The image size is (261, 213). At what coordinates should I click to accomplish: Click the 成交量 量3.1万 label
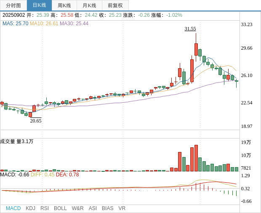coord(17,141)
